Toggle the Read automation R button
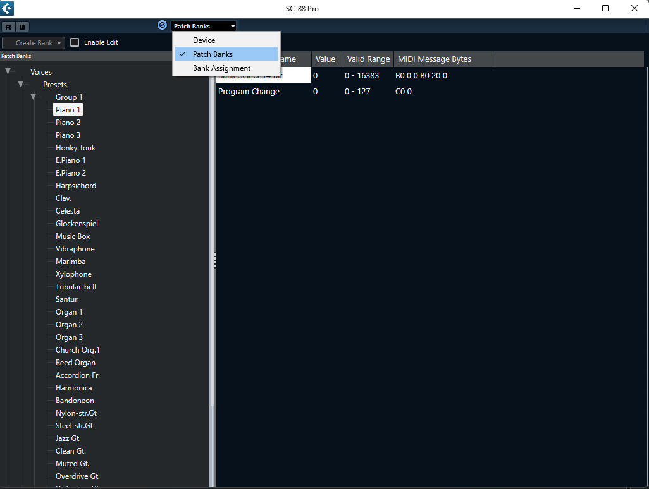This screenshot has height=489, width=649. (8, 27)
